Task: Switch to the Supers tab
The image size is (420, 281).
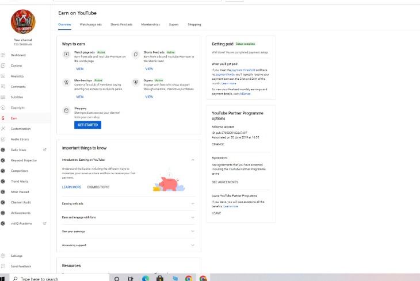Action: (174, 25)
